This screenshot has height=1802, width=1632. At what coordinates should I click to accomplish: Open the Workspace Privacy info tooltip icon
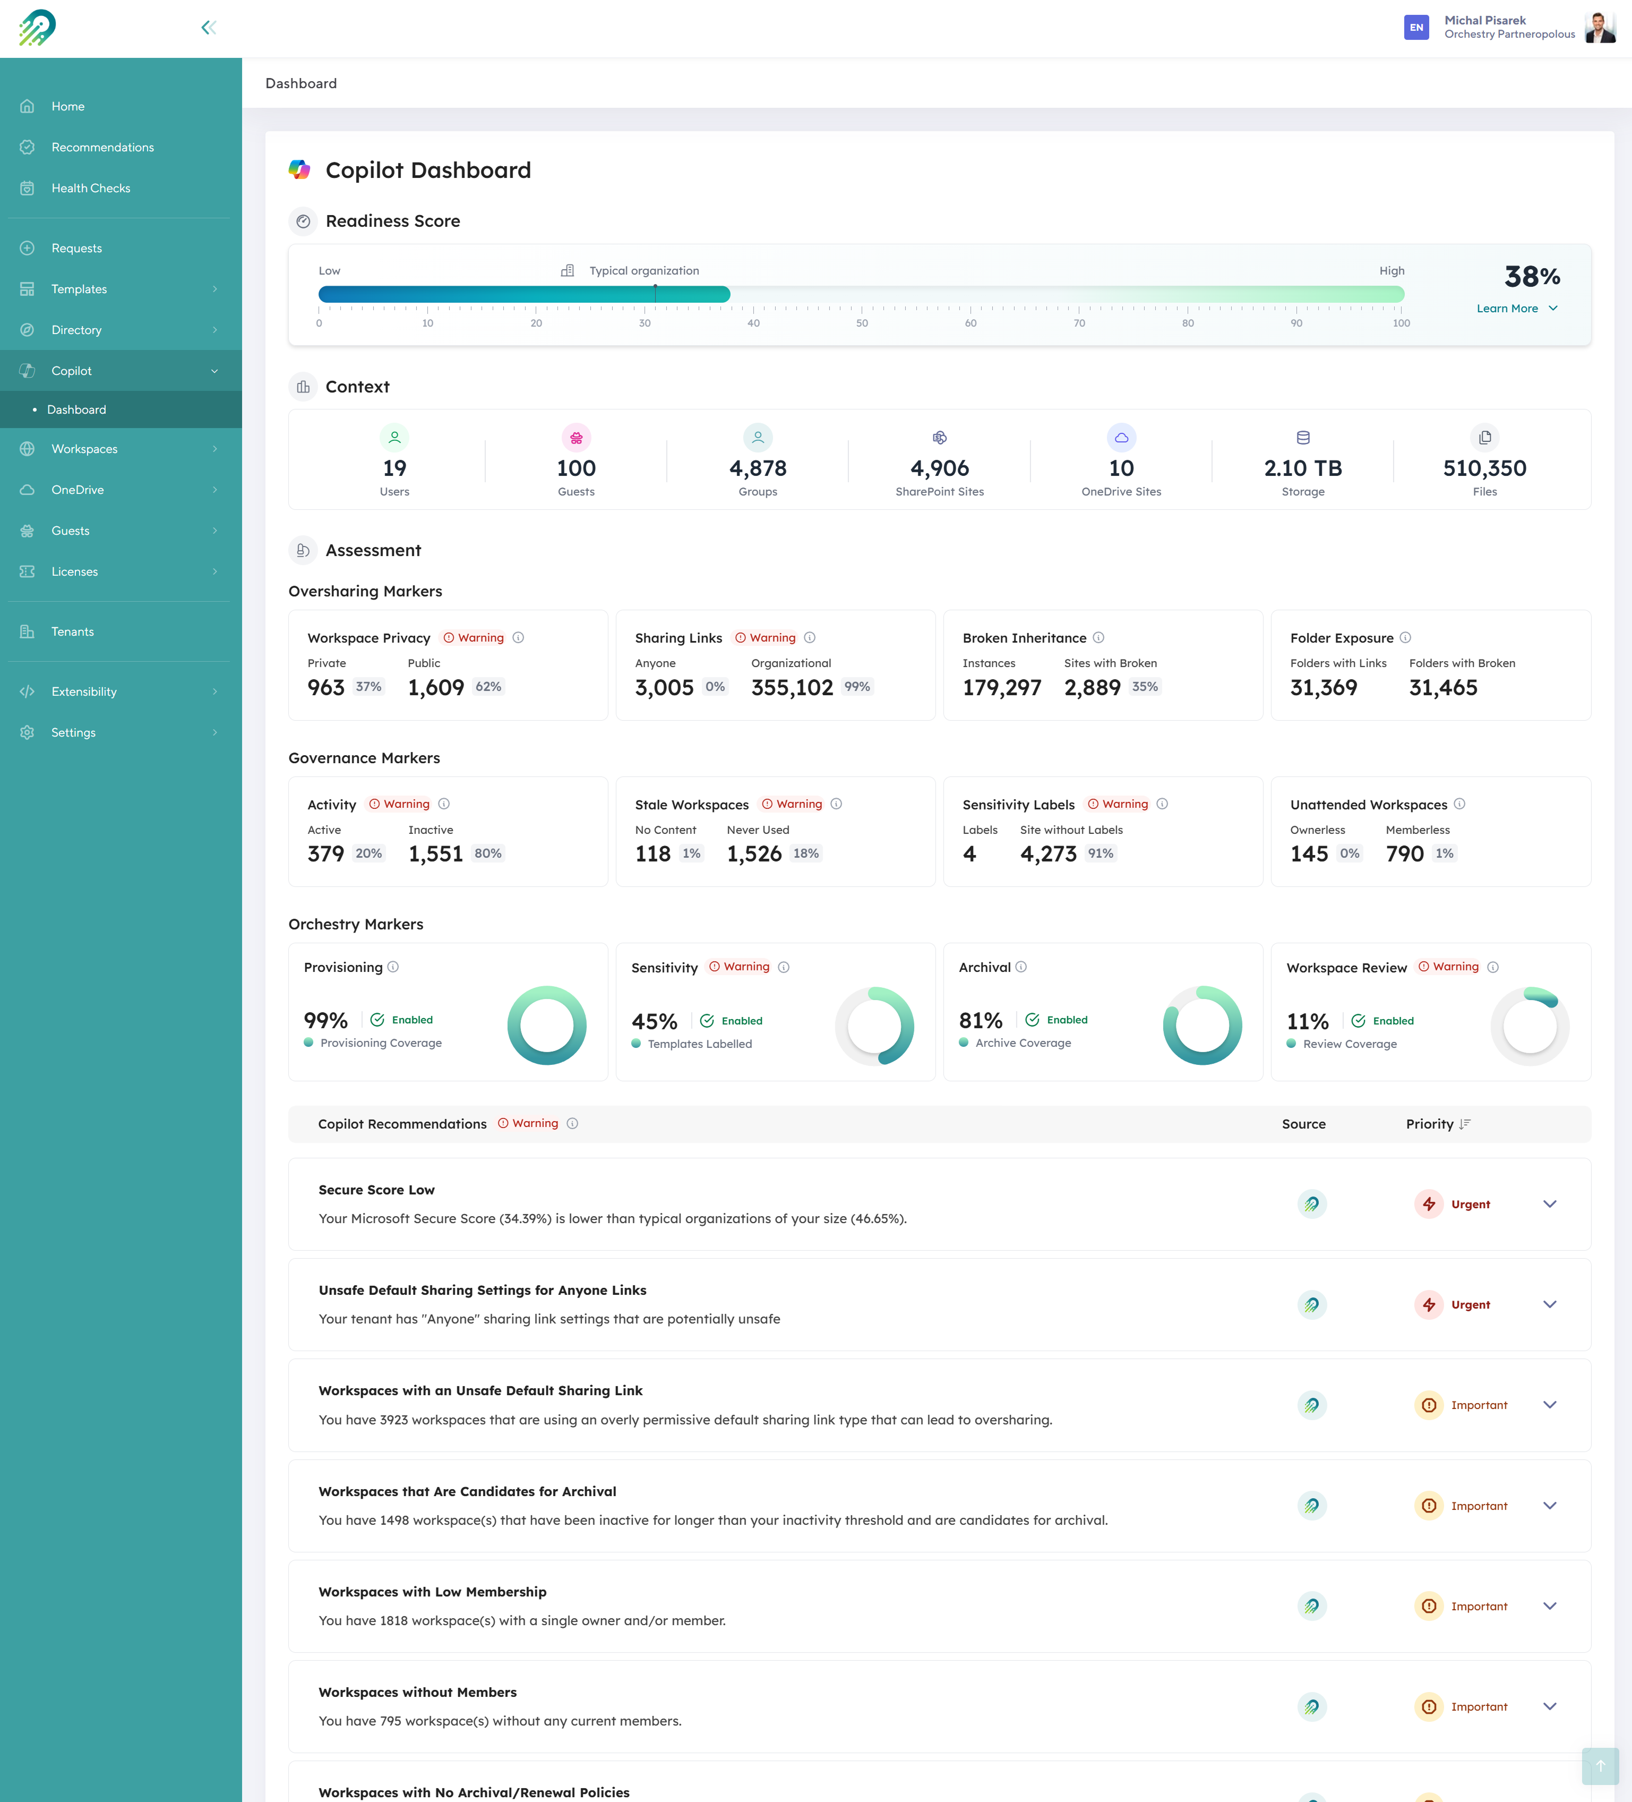519,637
